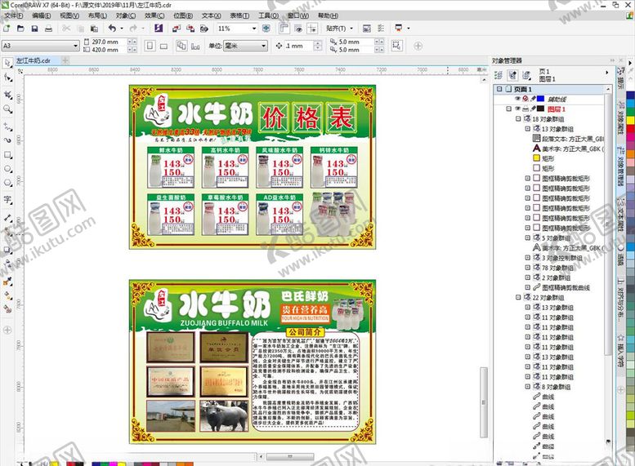Click the New document icon
The width and height of the screenshot is (635, 466).
[x=7, y=29]
